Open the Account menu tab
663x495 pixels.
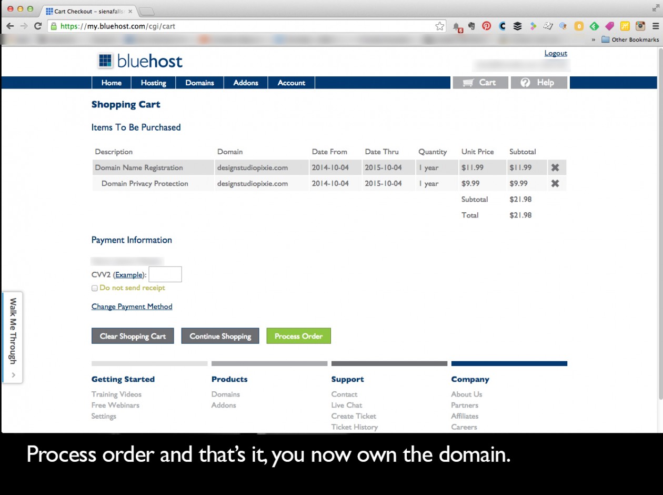click(292, 83)
